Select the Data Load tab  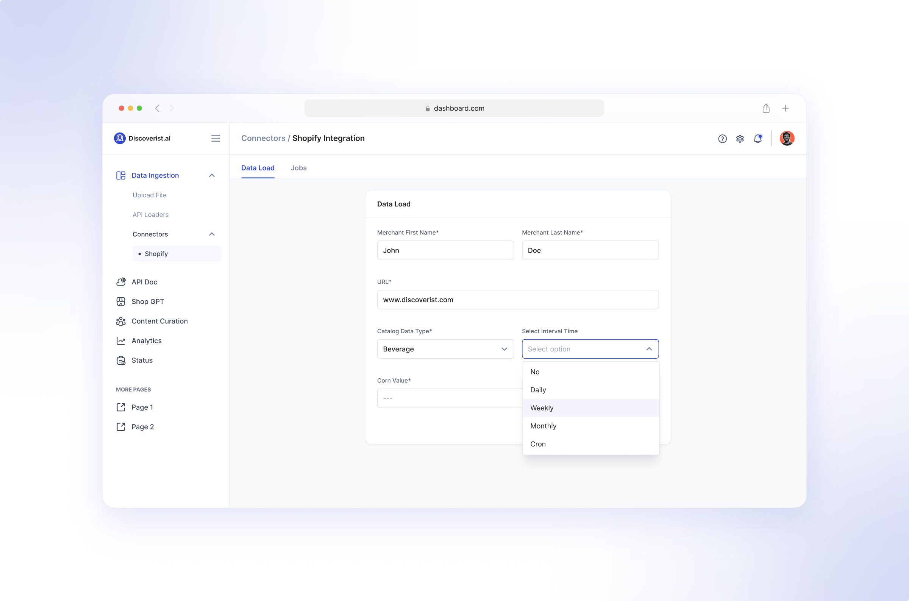tap(258, 168)
